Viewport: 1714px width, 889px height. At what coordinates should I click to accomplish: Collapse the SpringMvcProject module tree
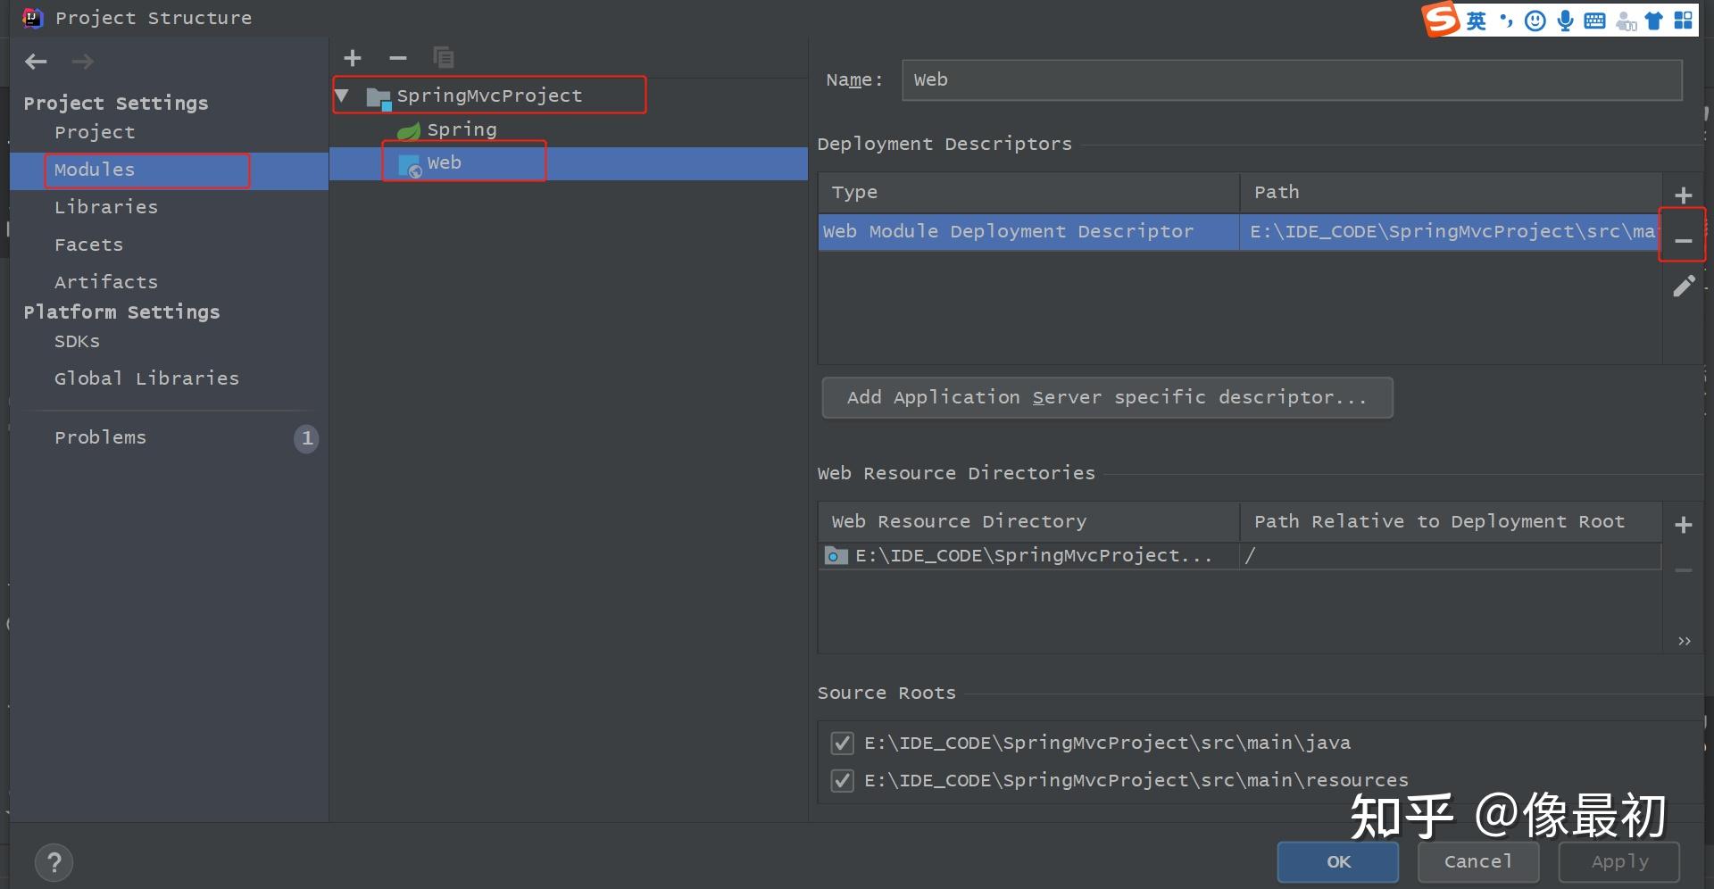[x=342, y=96]
